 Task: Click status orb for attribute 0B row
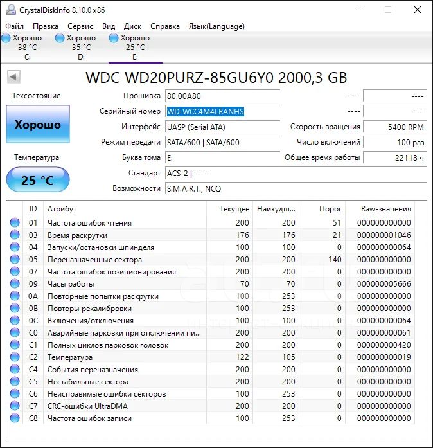click(15, 308)
